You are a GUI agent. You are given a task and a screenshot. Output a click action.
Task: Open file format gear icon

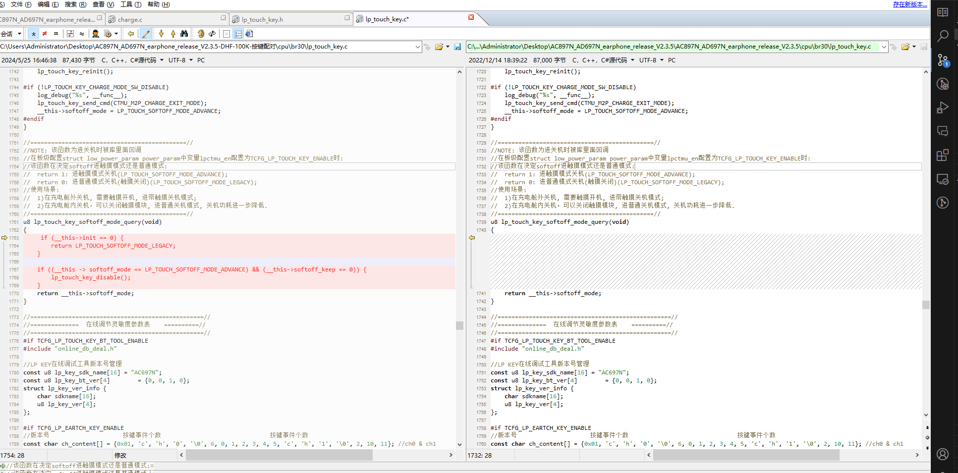click(108, 34)
